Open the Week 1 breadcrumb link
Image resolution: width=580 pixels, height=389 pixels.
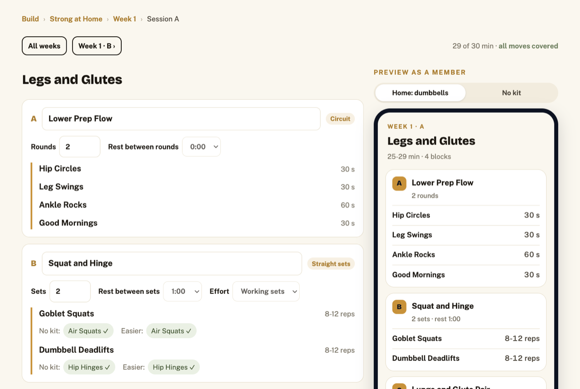coord(124,19)
